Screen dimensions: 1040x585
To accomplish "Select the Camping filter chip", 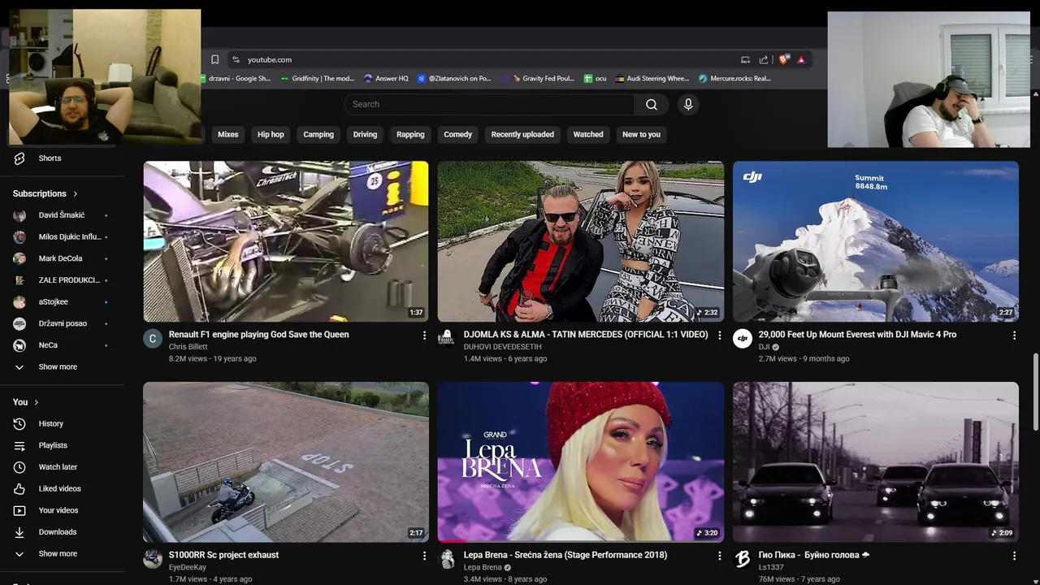I will (x=318, y=135).
